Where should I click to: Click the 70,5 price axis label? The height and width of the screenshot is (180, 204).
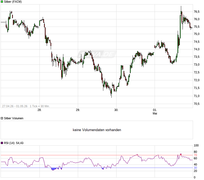(x=196, y=104)
